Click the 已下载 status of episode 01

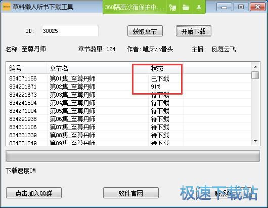(160, 78)
